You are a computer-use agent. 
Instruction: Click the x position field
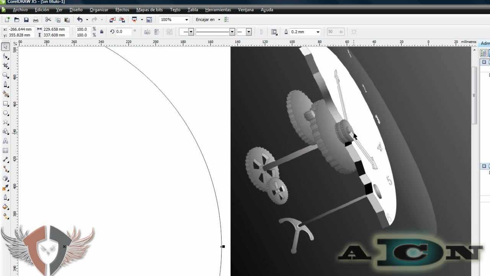click(x=21, y=29)
